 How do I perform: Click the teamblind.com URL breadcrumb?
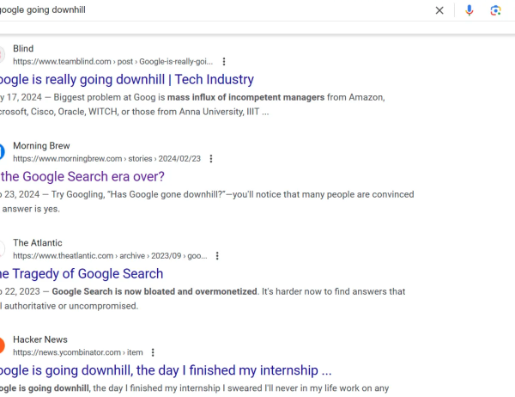coord(112,62)
